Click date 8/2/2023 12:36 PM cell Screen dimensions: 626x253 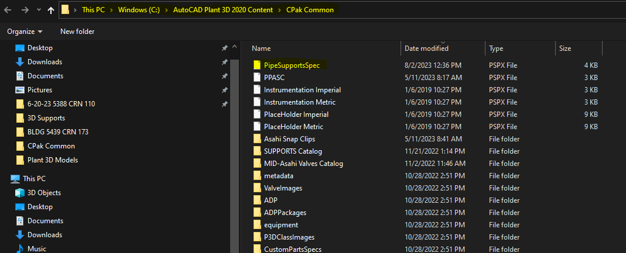pos(433,65)
